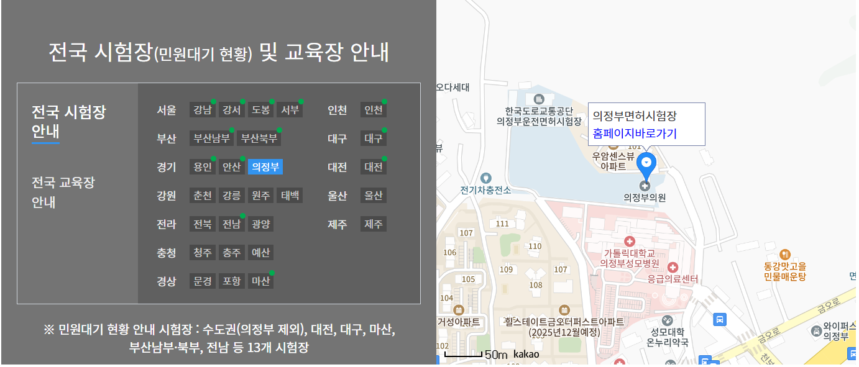Click the car icon for 와이퍼스 의정부

click(817, 331)
